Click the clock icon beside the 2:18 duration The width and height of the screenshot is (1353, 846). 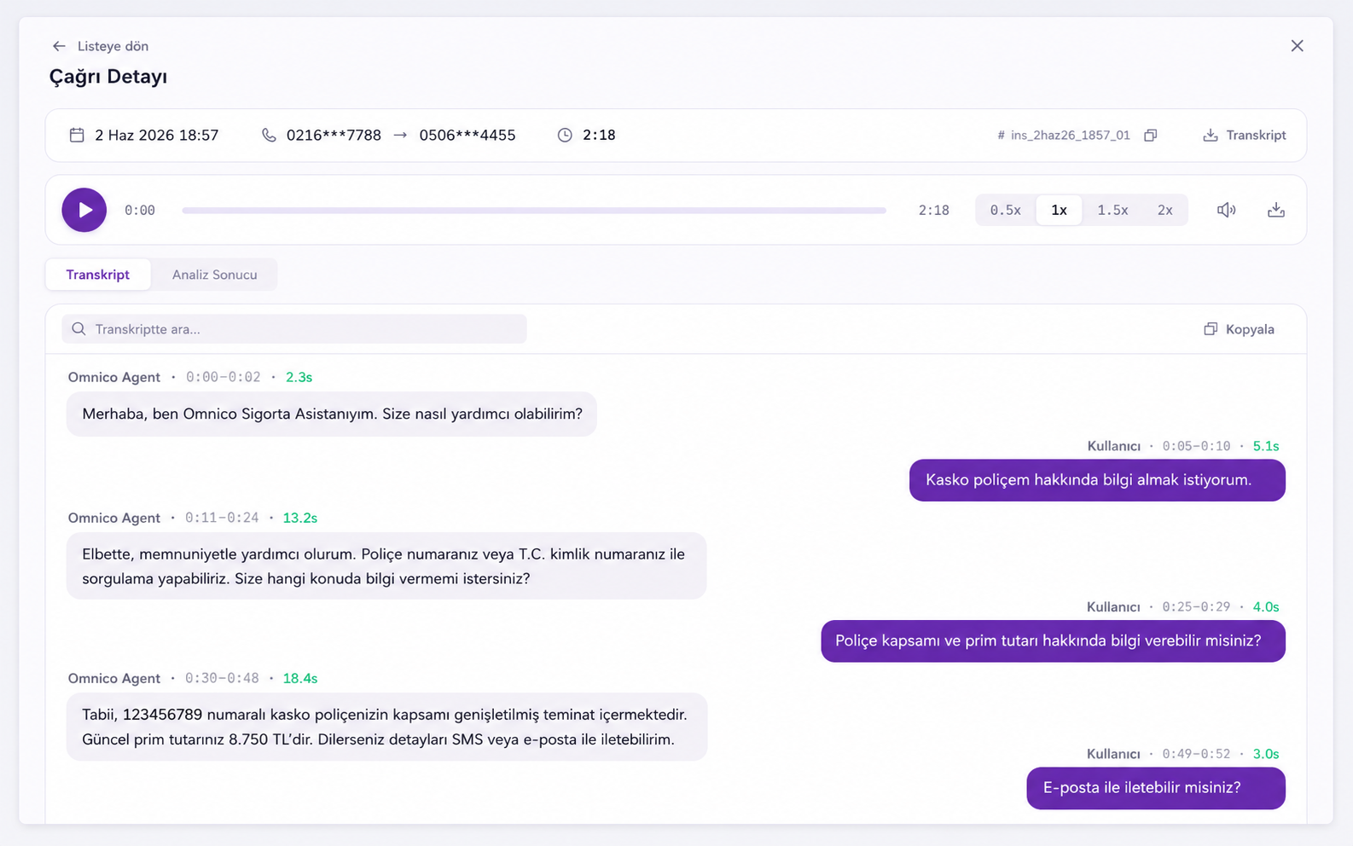pyautogui.click(x=565, y=135)
